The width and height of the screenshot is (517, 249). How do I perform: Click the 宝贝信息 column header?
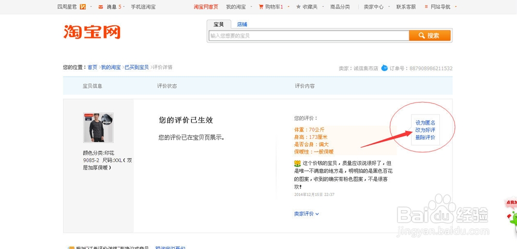[93, 86]
